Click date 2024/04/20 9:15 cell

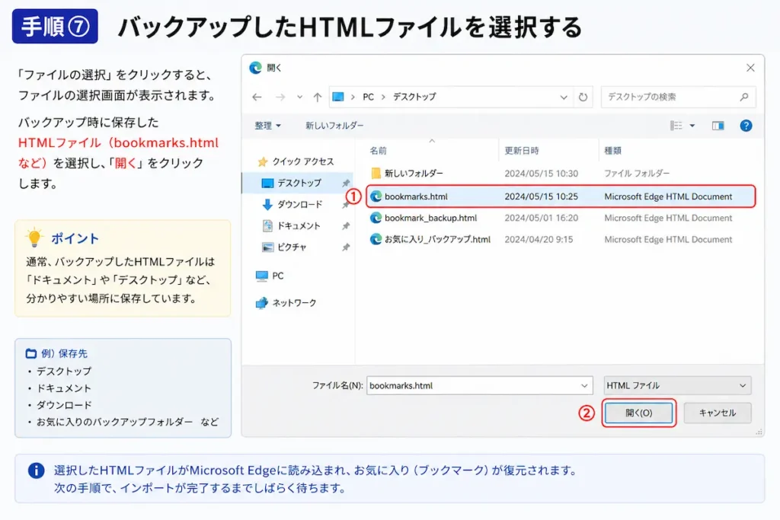(x=539, y=239)
